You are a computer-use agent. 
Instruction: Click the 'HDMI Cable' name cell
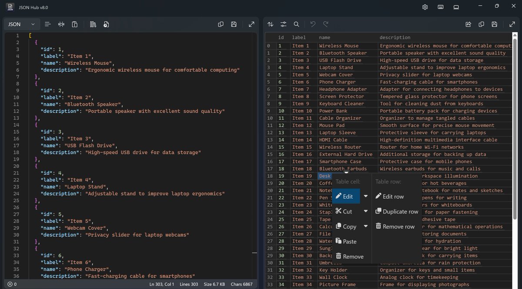pyautogui.click(x=347, y=140)
